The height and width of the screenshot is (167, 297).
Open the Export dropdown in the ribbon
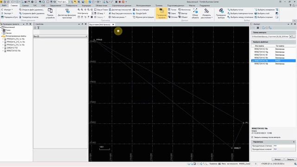[7, 13]
